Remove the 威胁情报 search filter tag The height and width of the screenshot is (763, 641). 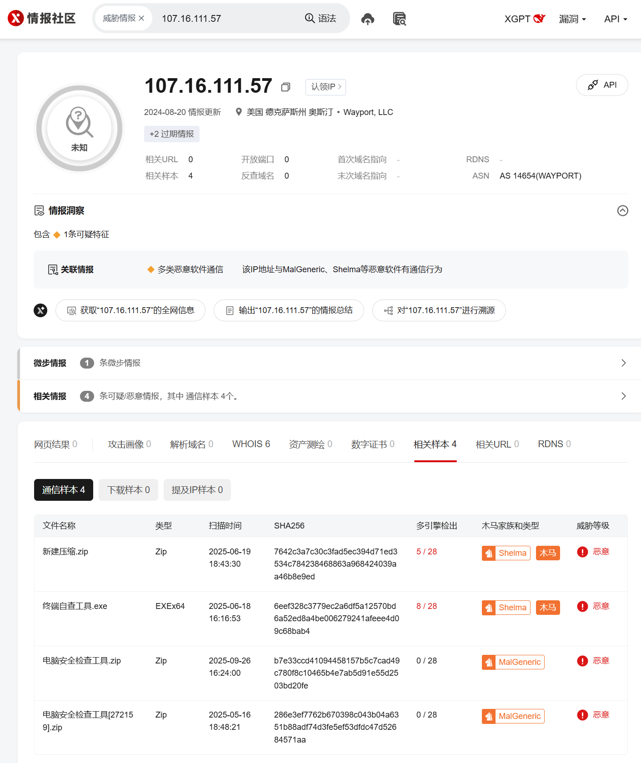click(x=141, y=18)
